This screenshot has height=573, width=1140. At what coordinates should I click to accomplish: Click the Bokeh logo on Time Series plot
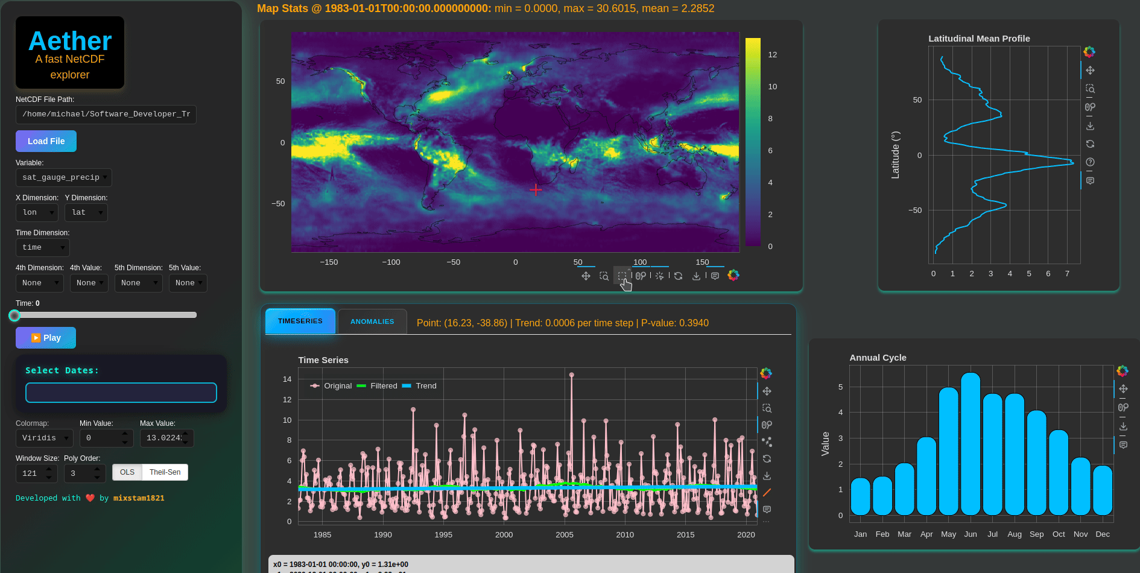pos(766,373)
